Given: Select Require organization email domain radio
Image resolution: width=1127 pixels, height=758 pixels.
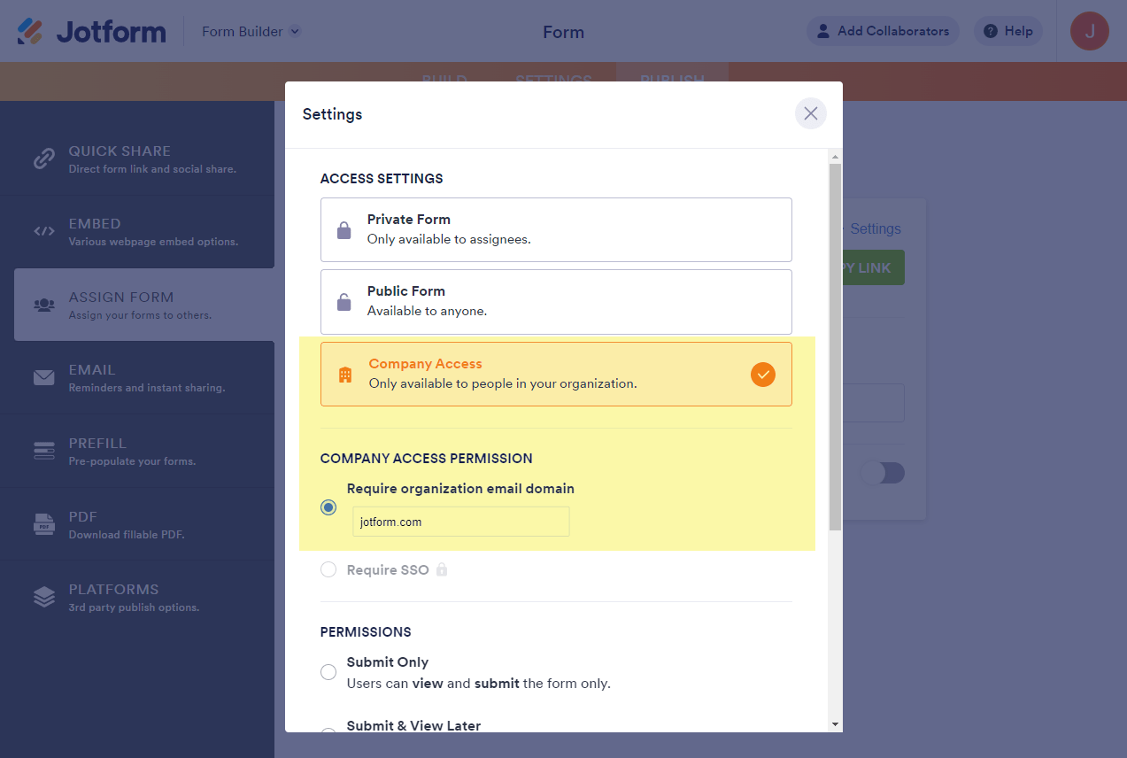Looking at the screenshot, I should 328,507.
